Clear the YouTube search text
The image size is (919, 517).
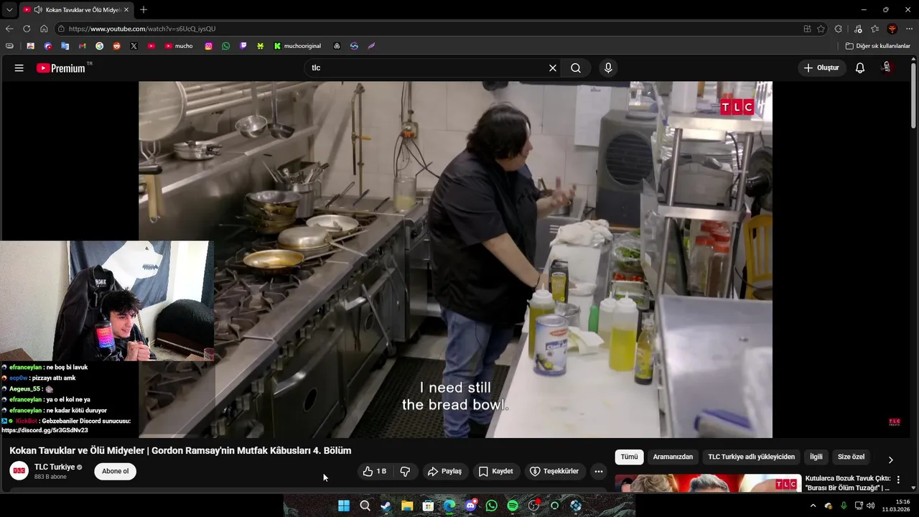pyautogui.click(x=553, y=68)
